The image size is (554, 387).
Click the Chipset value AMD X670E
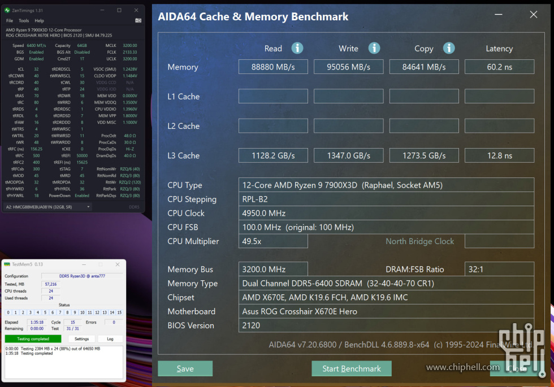pyautogui.click(x=386, y=297)
